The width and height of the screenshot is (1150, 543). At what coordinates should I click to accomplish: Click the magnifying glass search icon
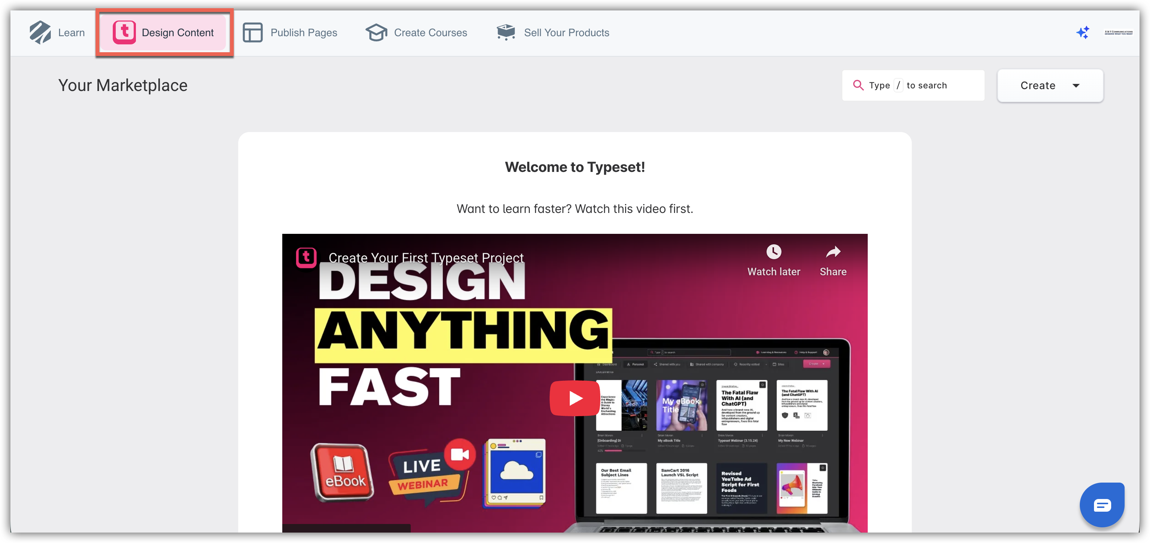click(858, 85)
